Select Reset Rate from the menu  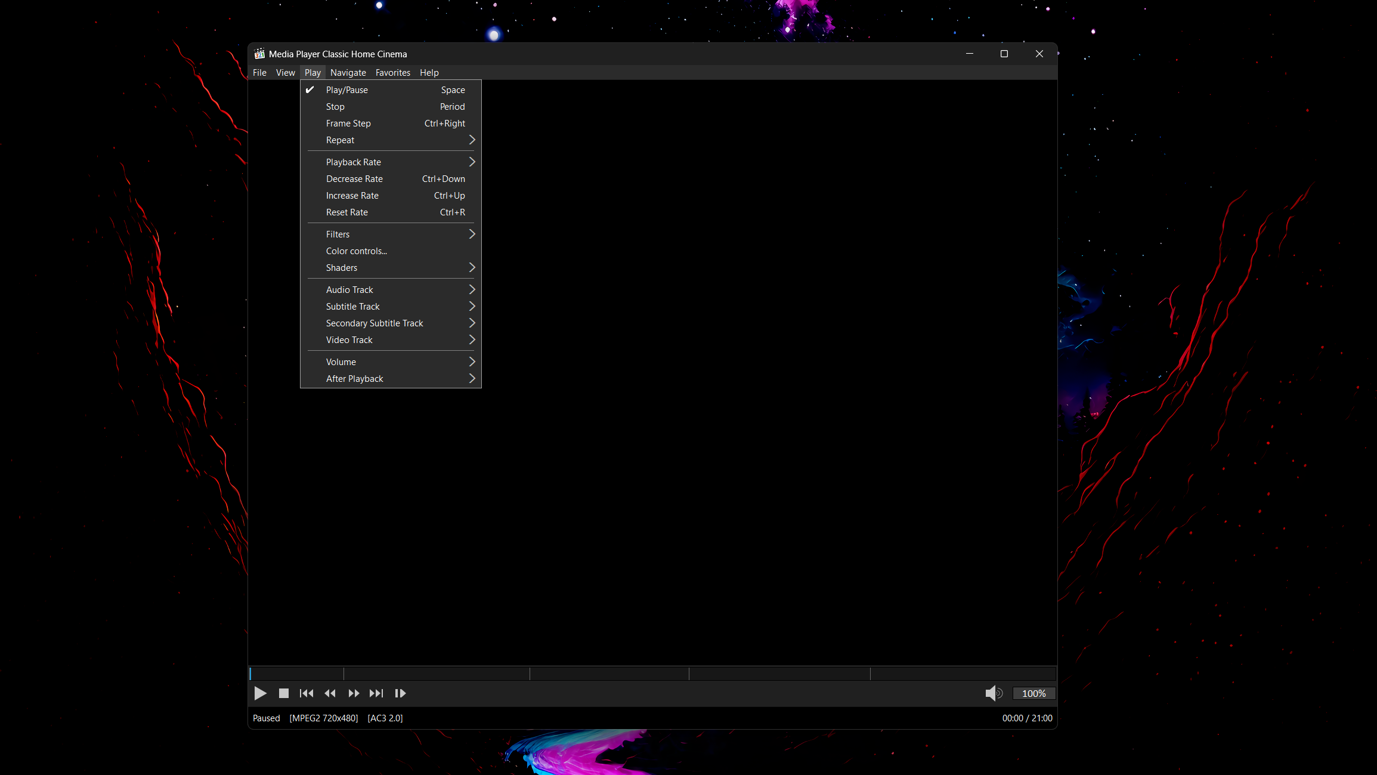[x=391, y=212]
